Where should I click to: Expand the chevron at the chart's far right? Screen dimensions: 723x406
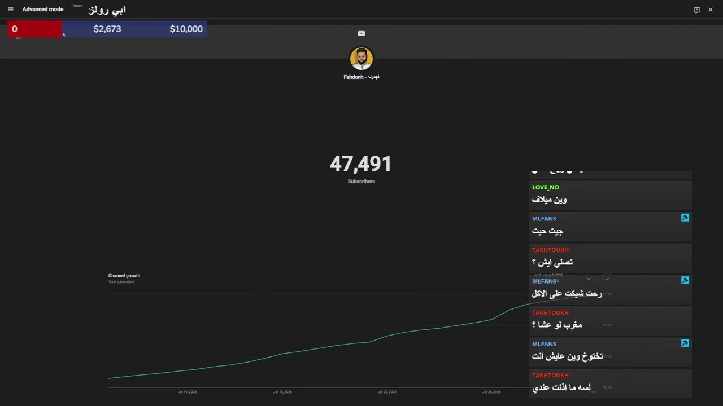607,279
